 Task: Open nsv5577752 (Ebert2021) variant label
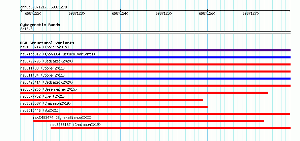42,96
